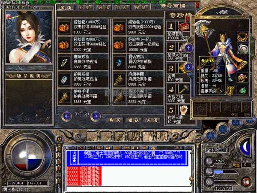
Task: Choose the 复活戒指 ring icon
Action: tap(119, 62)
